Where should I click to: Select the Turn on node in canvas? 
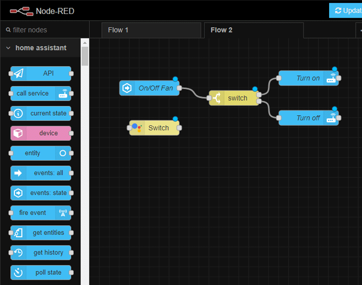pos(307,78)
